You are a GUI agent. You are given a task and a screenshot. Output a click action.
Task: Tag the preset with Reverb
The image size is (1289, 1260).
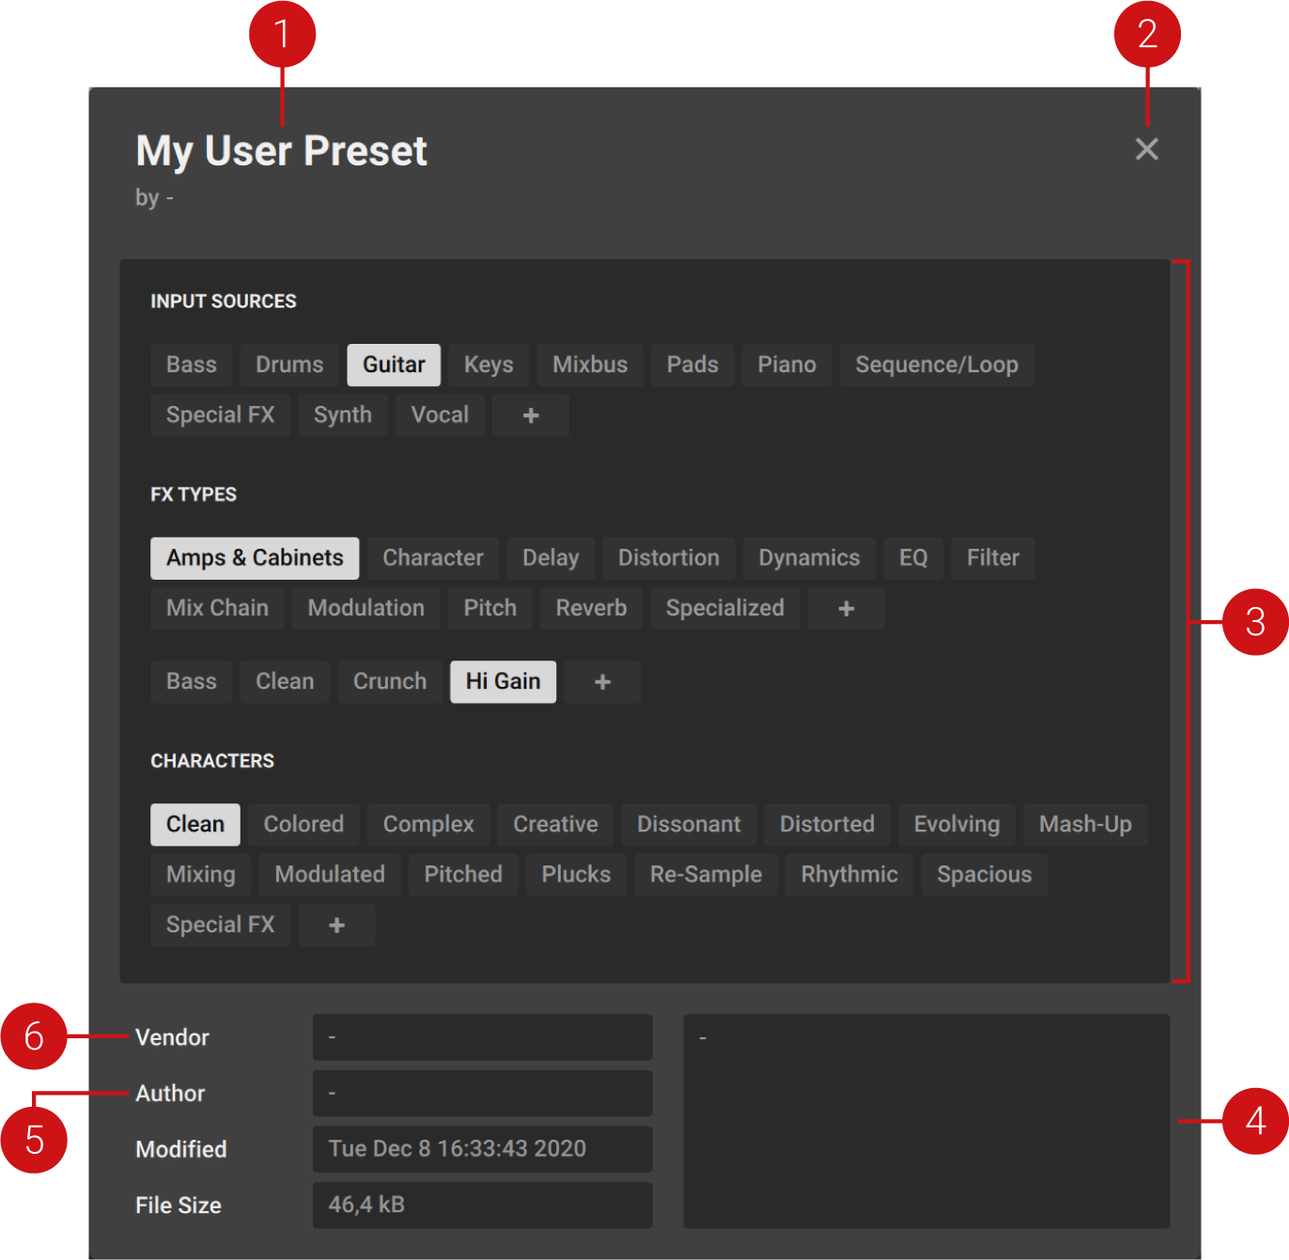coord(590,608)
